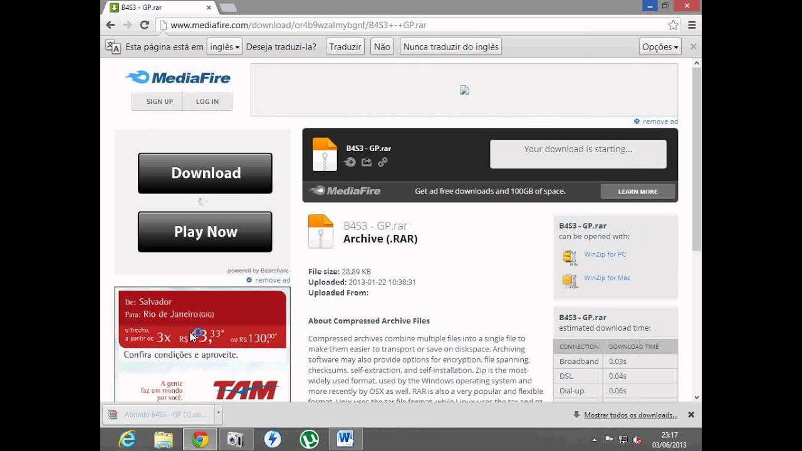Click the RAR archive icon next to Archive (.RAR)

click(321, 231)
